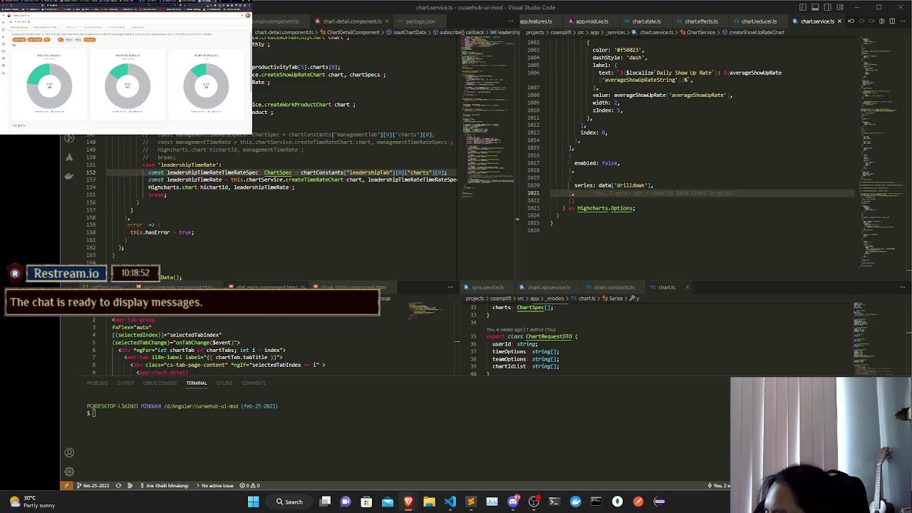Expand the feb-25-2023 git branch selector
Viewport: 912px width, 513px height.
(93, 486)
